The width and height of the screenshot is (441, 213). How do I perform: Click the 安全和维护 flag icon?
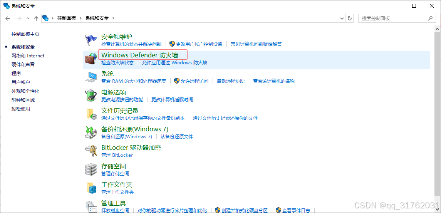click(91, 40)
